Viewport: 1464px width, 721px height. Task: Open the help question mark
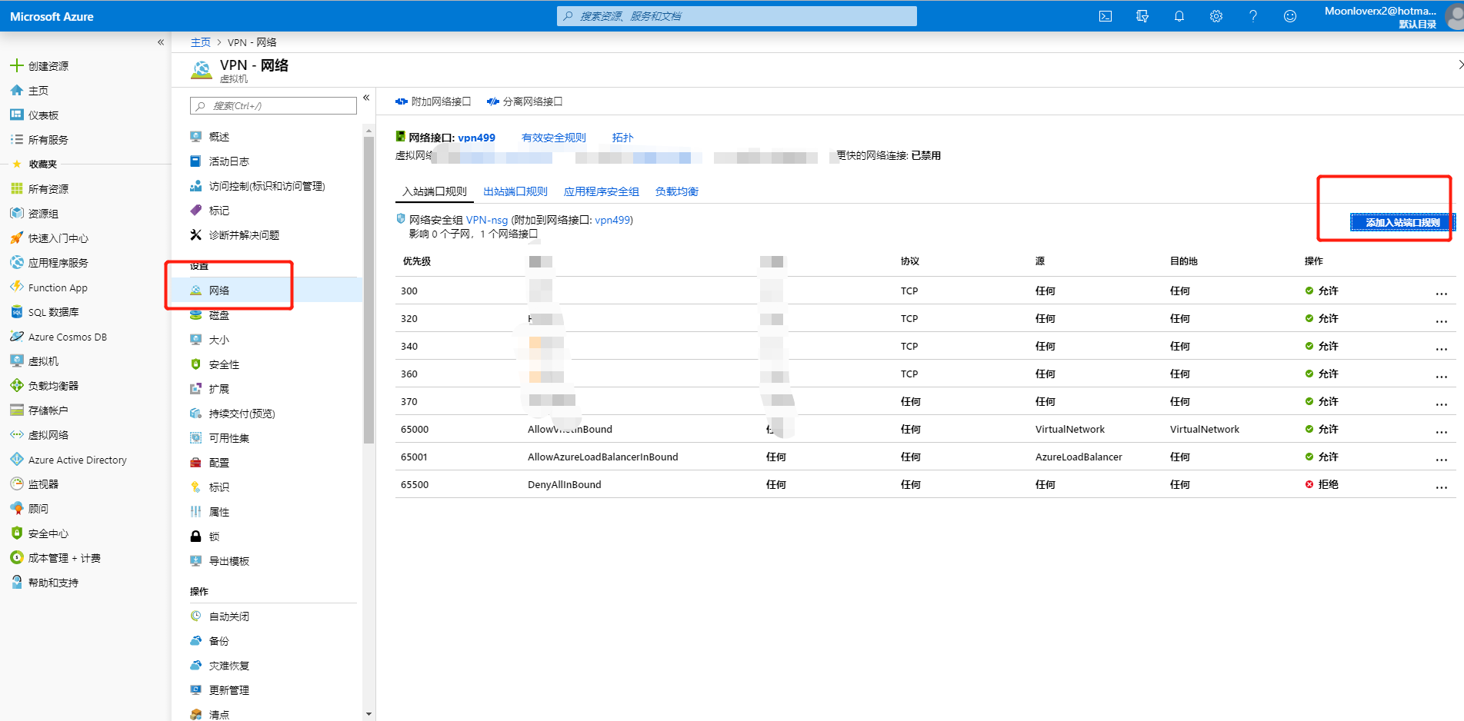[x=1253, y=16]
